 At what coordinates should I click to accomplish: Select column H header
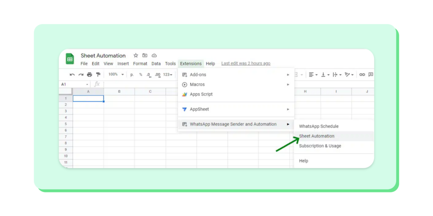click(305, 92)
